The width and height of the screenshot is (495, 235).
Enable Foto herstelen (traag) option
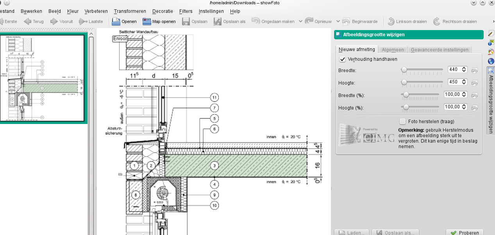[x=403, y=122]
